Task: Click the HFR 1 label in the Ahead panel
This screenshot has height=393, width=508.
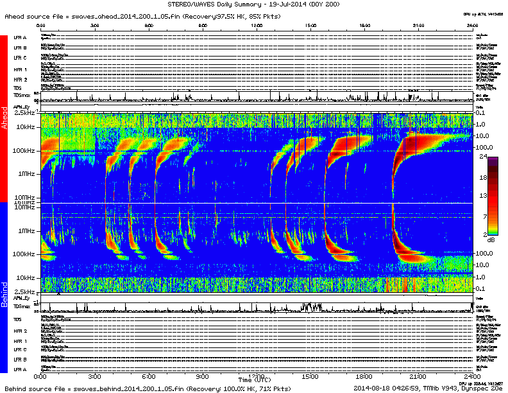Action: click(20, 70)
